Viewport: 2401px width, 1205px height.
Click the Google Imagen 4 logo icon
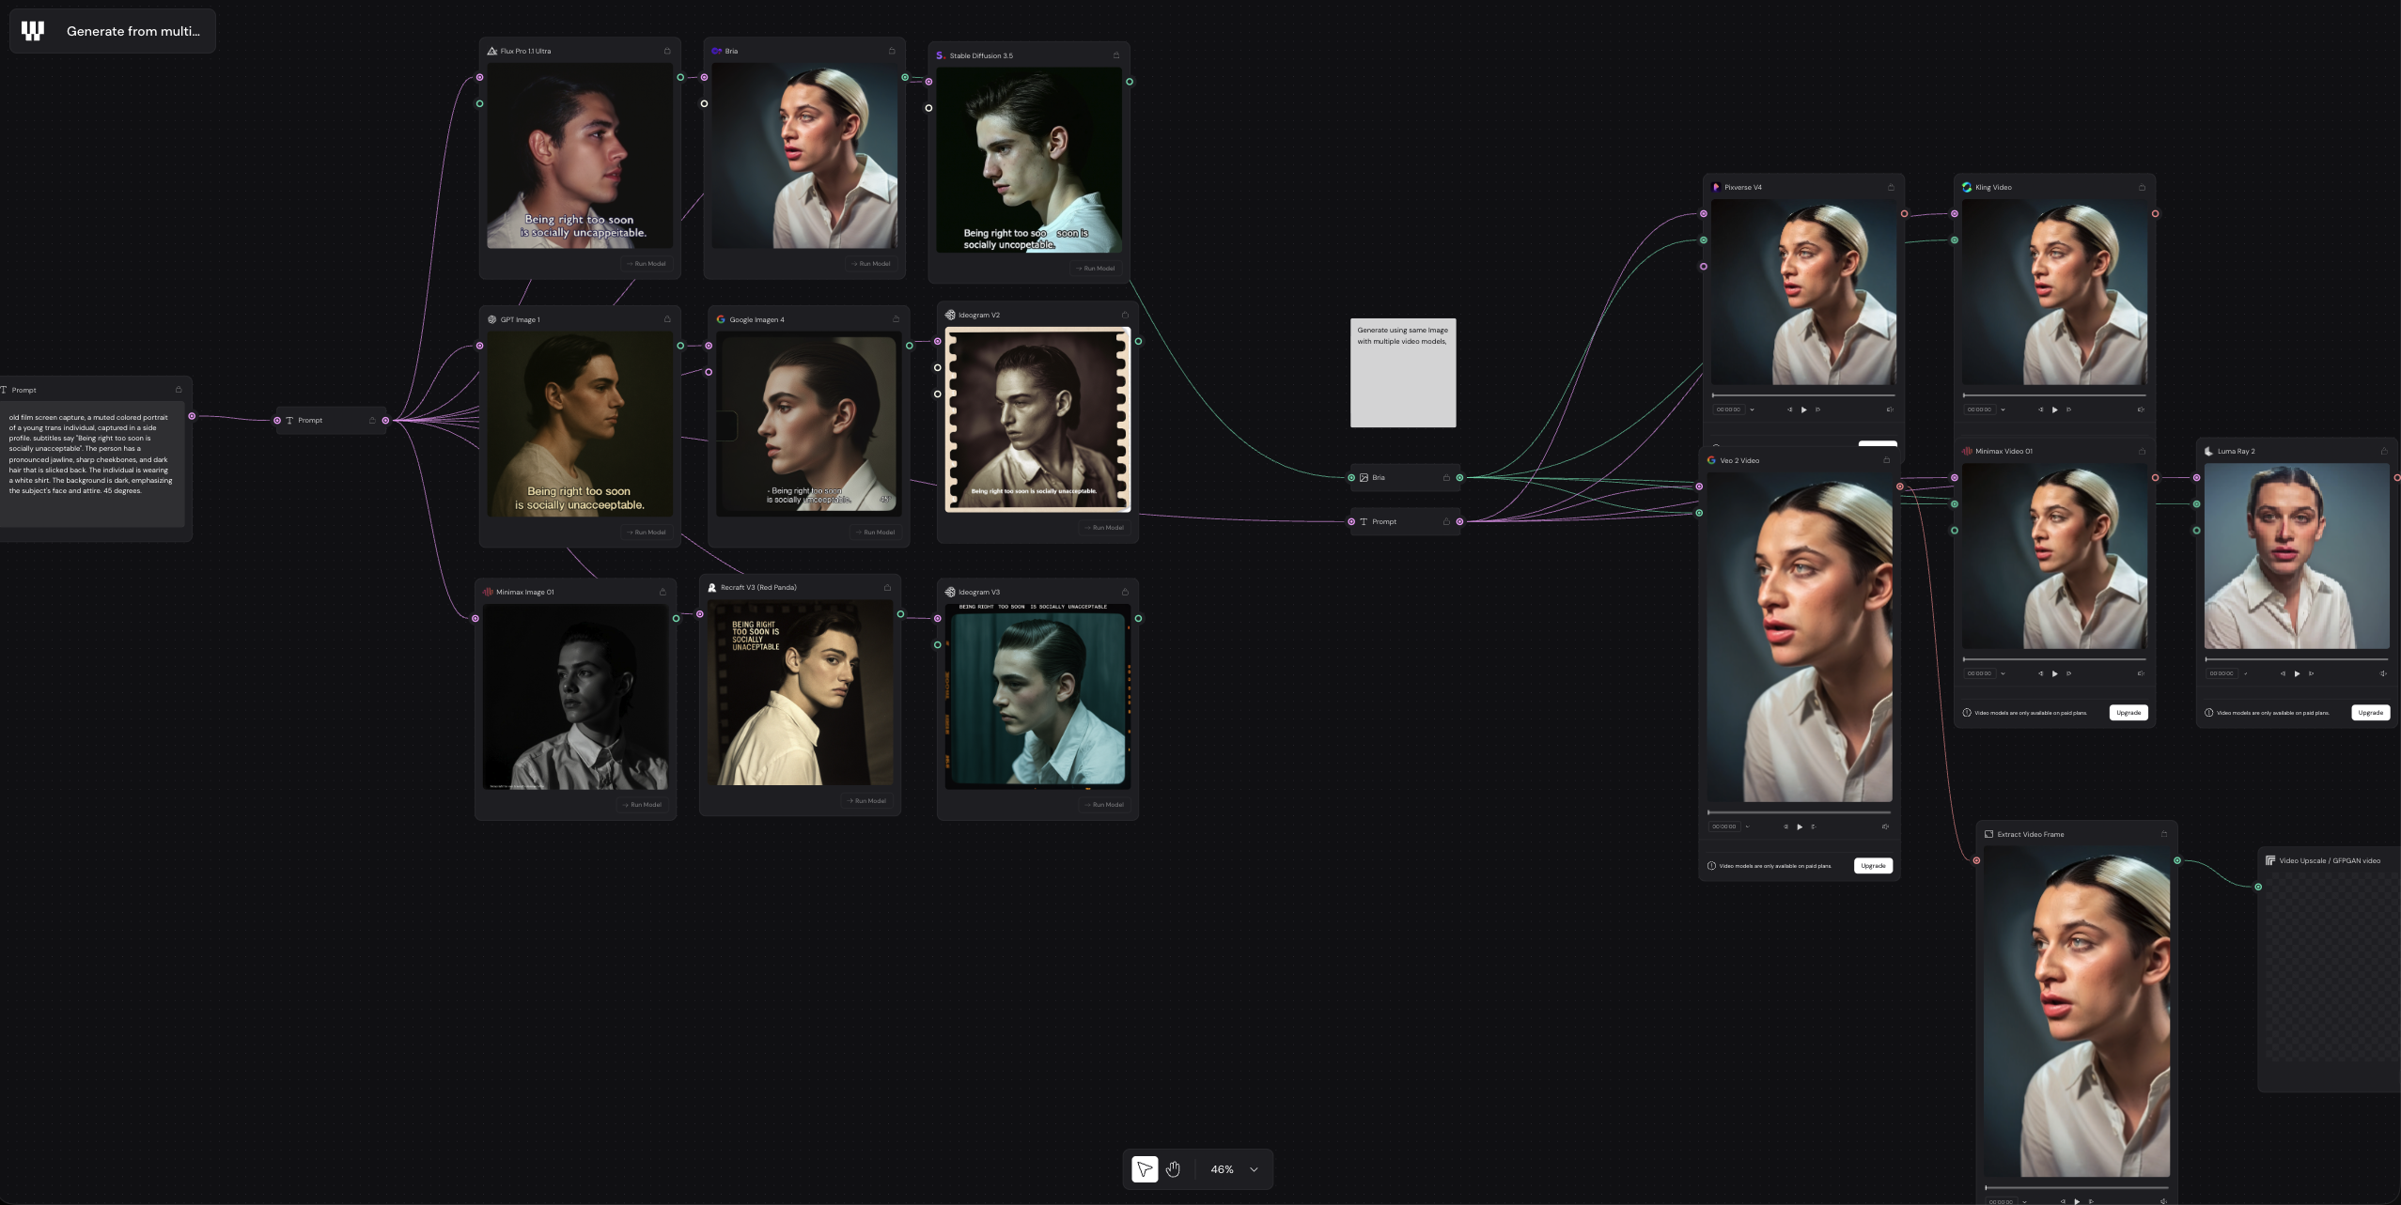click(x=721, y=319)
